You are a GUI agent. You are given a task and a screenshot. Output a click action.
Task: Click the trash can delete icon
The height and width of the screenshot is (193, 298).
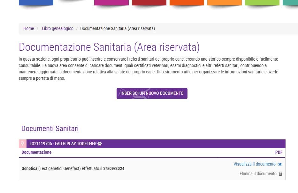click(x=280, y=174)
